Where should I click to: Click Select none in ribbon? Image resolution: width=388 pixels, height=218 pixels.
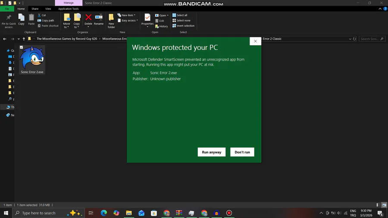coord(181,21)
